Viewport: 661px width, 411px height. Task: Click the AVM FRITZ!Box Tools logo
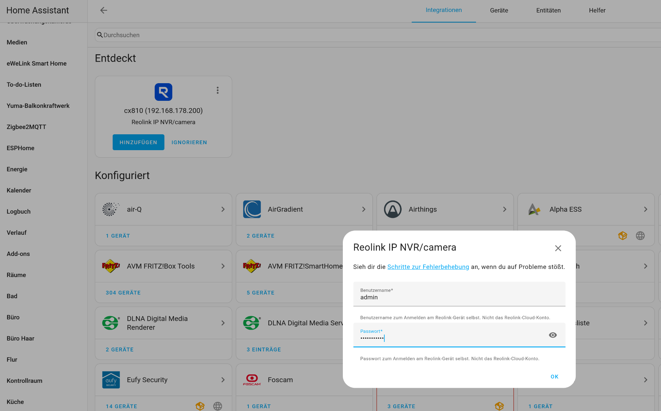click(111, 266)
